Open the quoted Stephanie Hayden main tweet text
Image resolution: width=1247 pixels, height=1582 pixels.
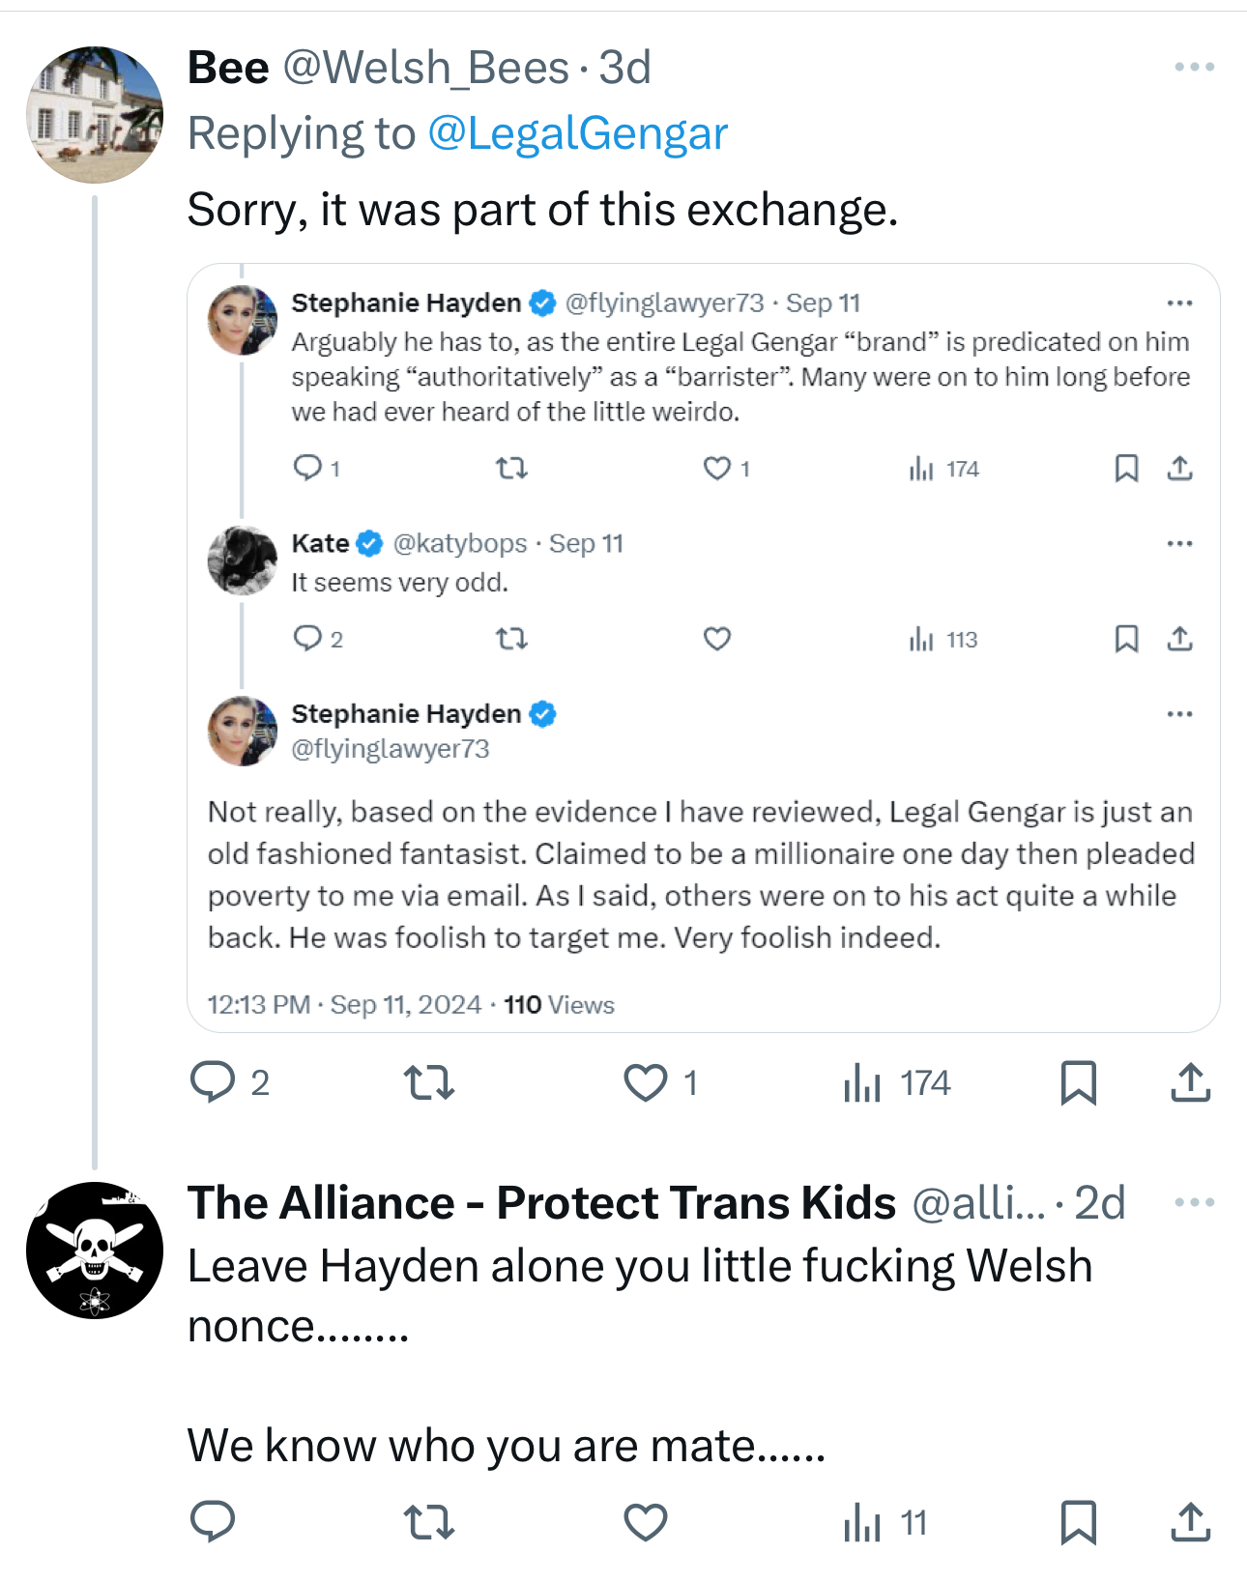click(701, 874)
